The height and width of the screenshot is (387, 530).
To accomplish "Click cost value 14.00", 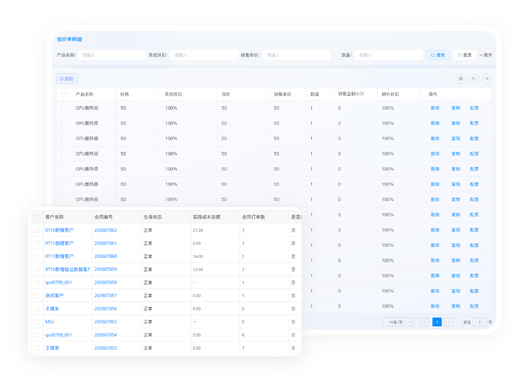I will [x=198, y=256].
